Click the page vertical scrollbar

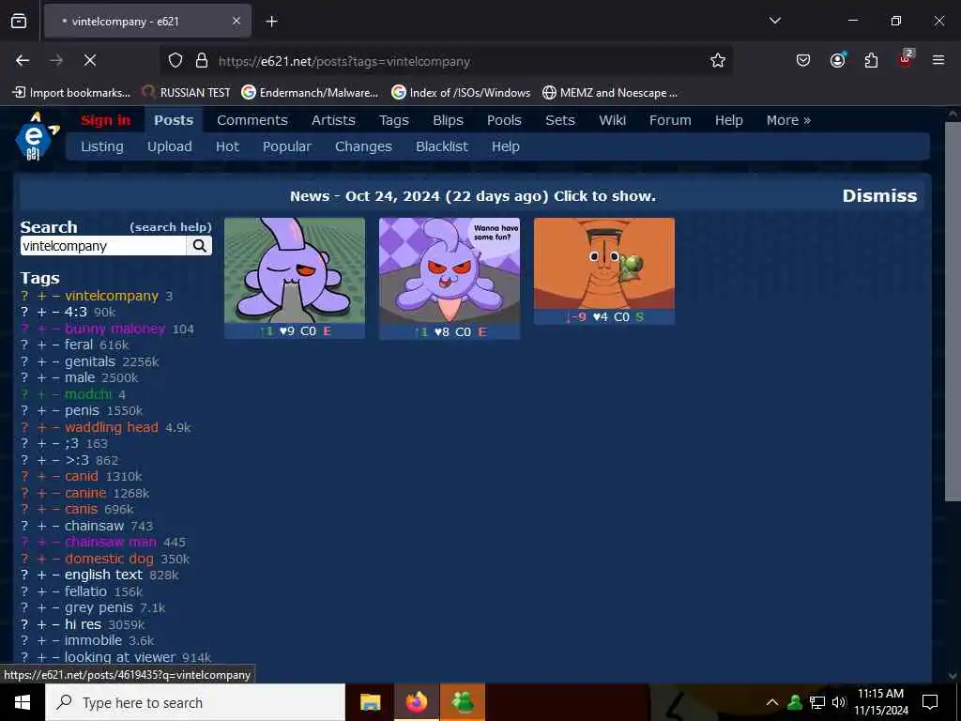pyautogui.click(x=953, y=312)
